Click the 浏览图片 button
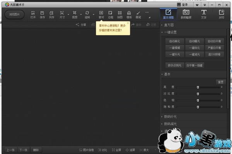232x154 pixels. coord(15,15)
